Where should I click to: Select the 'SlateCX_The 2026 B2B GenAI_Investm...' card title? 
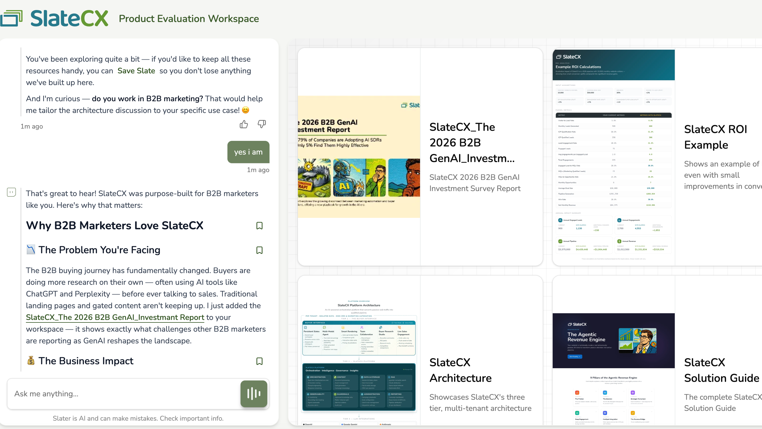click(472, 143)
